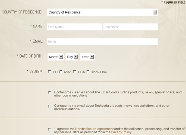
Task: Select the Year birth date field
Action: point(87,57)
